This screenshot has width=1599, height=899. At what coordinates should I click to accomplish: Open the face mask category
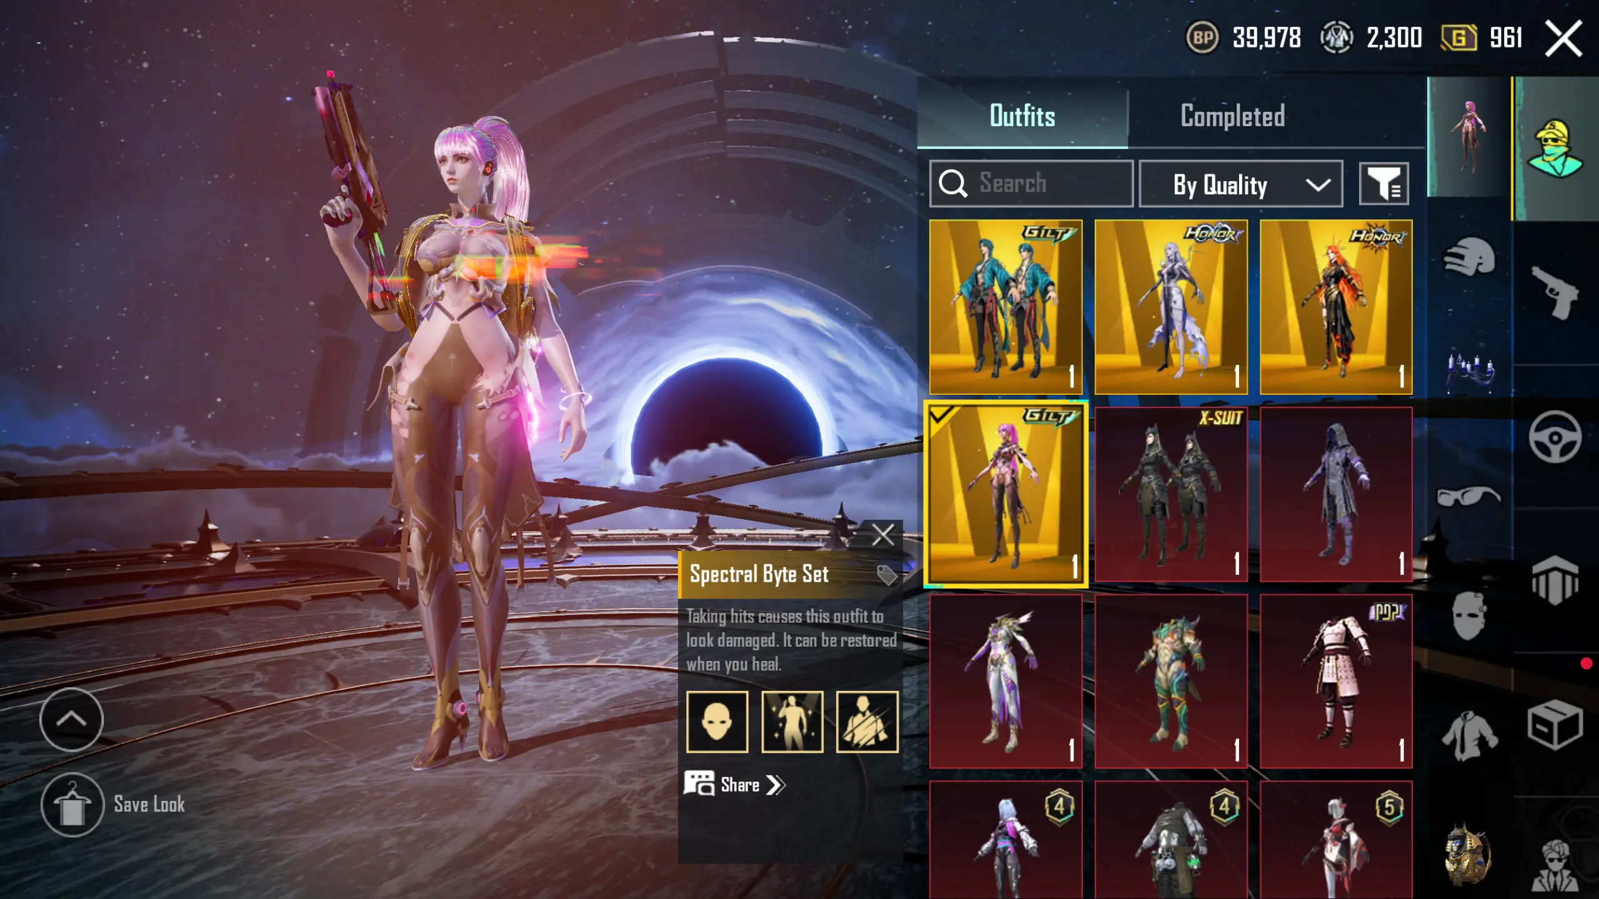[1469, 616]
